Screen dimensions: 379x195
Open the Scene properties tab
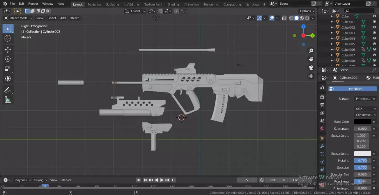[x=322, y=121]
